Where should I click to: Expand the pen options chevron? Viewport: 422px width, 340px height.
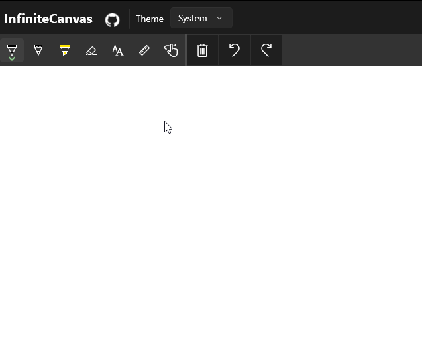12,58
